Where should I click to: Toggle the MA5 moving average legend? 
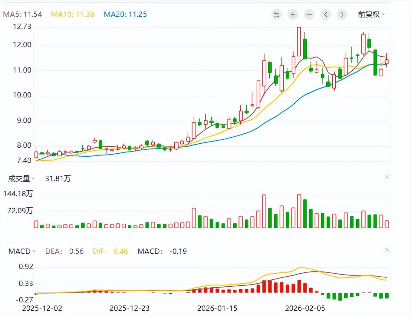point(22,14)
